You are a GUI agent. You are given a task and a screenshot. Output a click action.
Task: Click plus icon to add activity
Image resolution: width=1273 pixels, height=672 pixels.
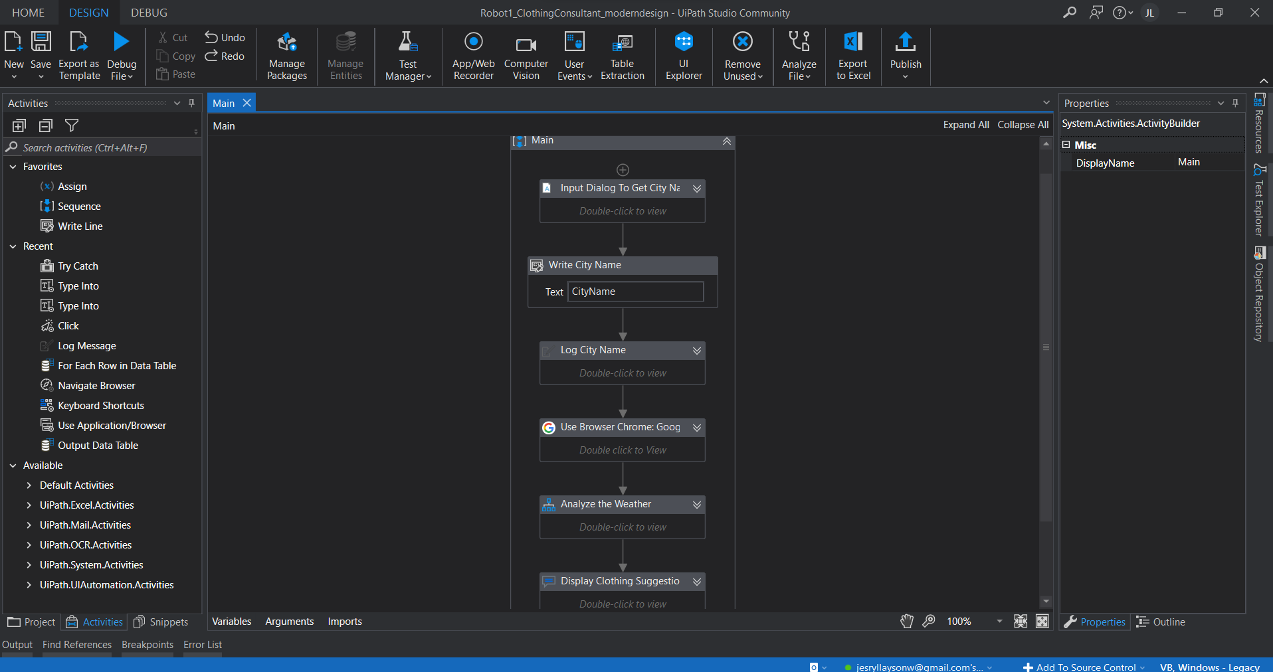coord(623,170)
